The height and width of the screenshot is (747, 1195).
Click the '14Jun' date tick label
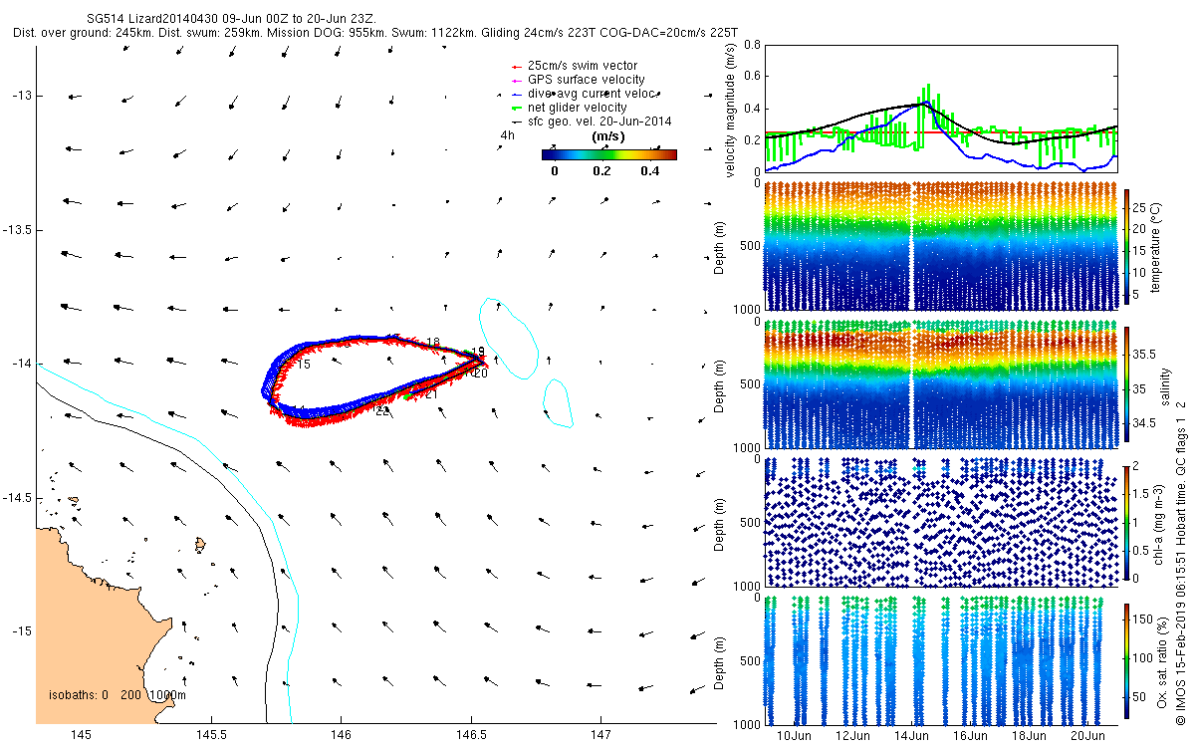[x=912, y=736]
